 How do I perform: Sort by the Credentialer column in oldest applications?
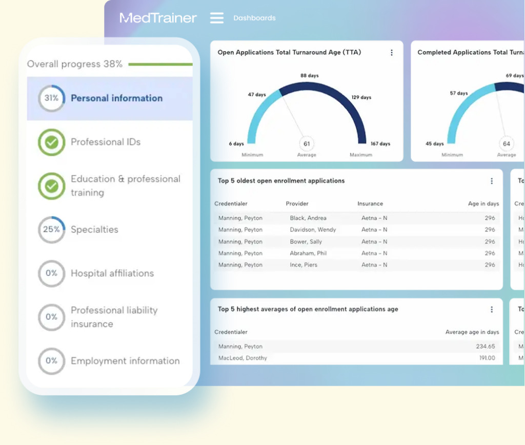coord(231,204)
